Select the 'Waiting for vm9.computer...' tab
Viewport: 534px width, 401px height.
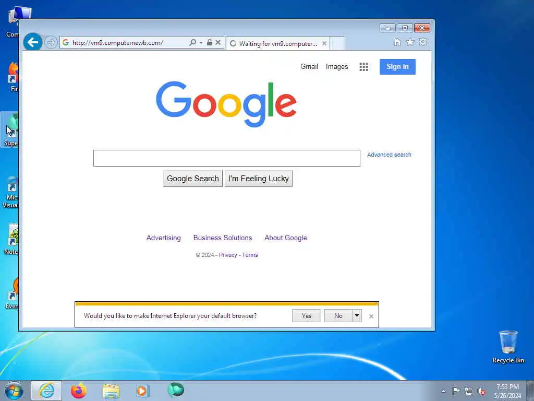(x=277, y=44)
